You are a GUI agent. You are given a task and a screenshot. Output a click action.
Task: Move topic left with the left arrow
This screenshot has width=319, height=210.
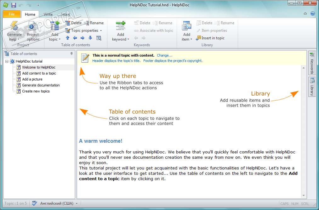point(75,38)
